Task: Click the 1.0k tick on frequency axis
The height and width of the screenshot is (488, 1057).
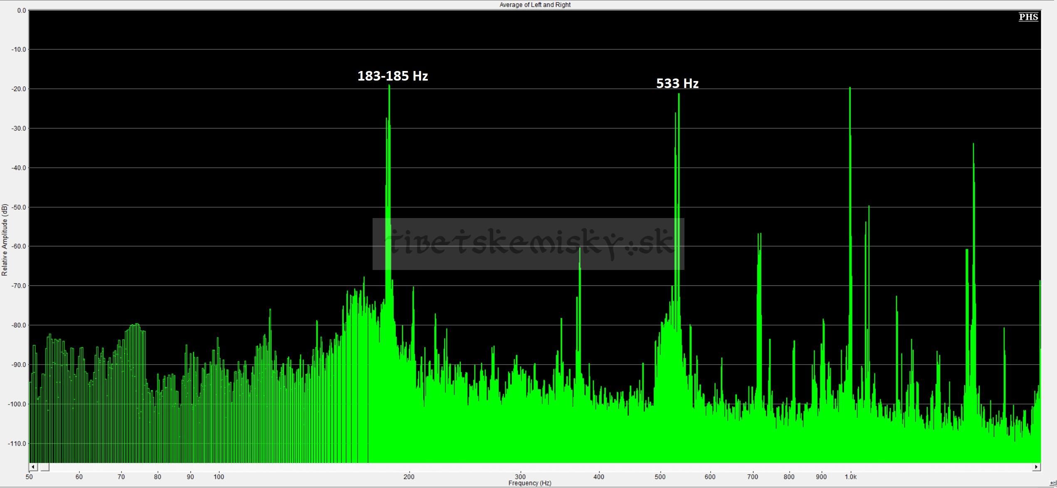Action: pos(850,477)
